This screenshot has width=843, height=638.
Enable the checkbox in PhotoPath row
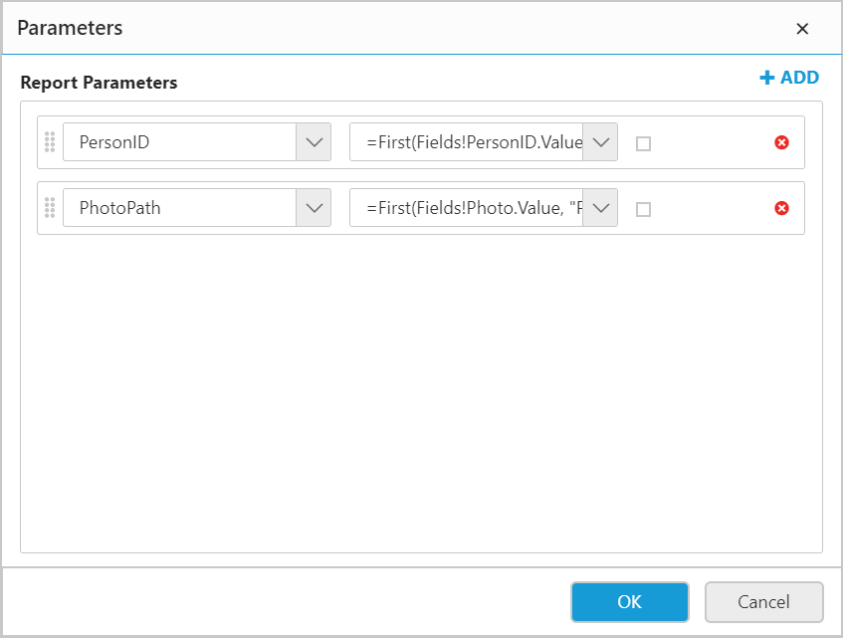643,209
